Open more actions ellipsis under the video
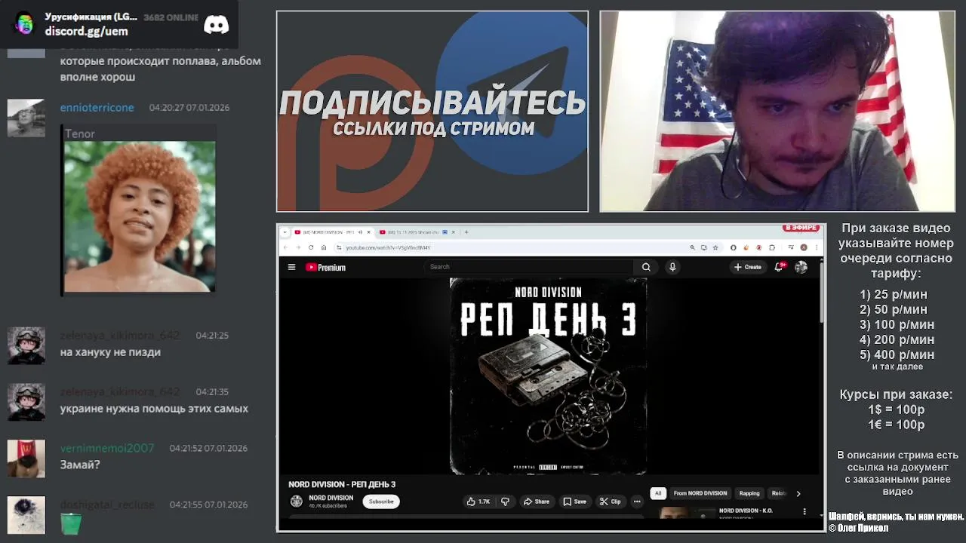 (x=637, y=502)
